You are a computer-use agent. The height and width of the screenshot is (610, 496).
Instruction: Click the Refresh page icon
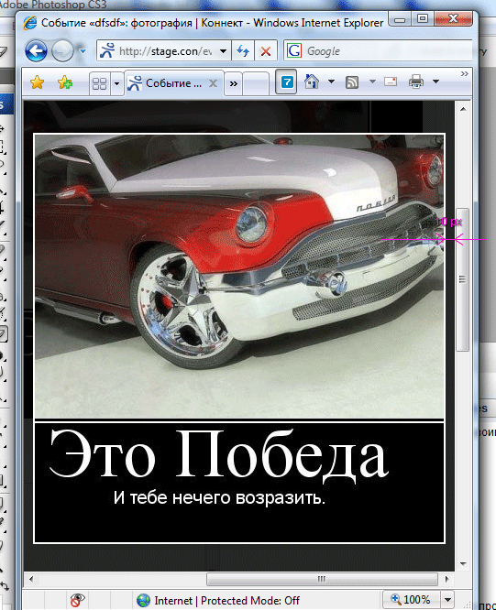pos(243,50)
